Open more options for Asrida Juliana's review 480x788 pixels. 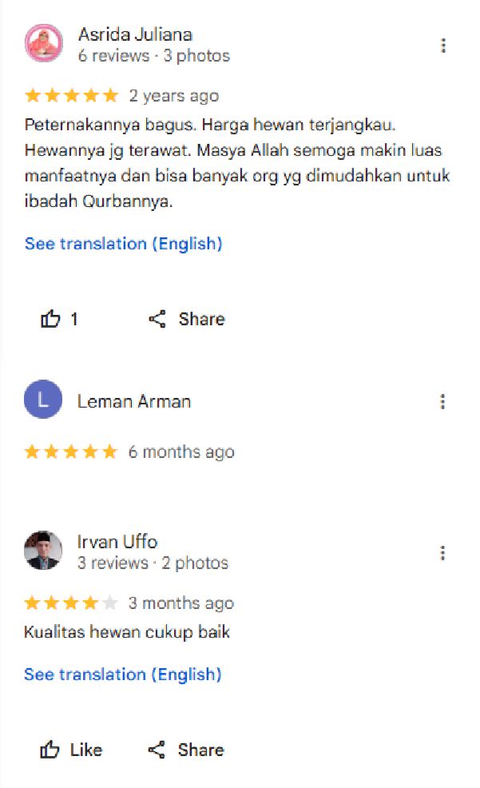tap(443, 46)
